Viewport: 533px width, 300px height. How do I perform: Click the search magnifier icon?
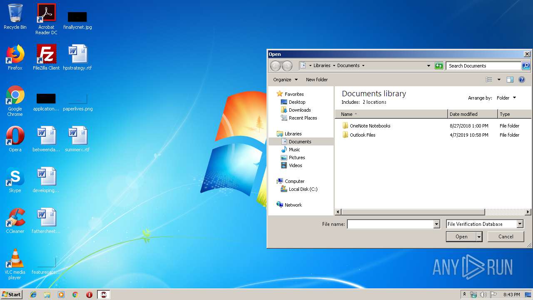526,66
